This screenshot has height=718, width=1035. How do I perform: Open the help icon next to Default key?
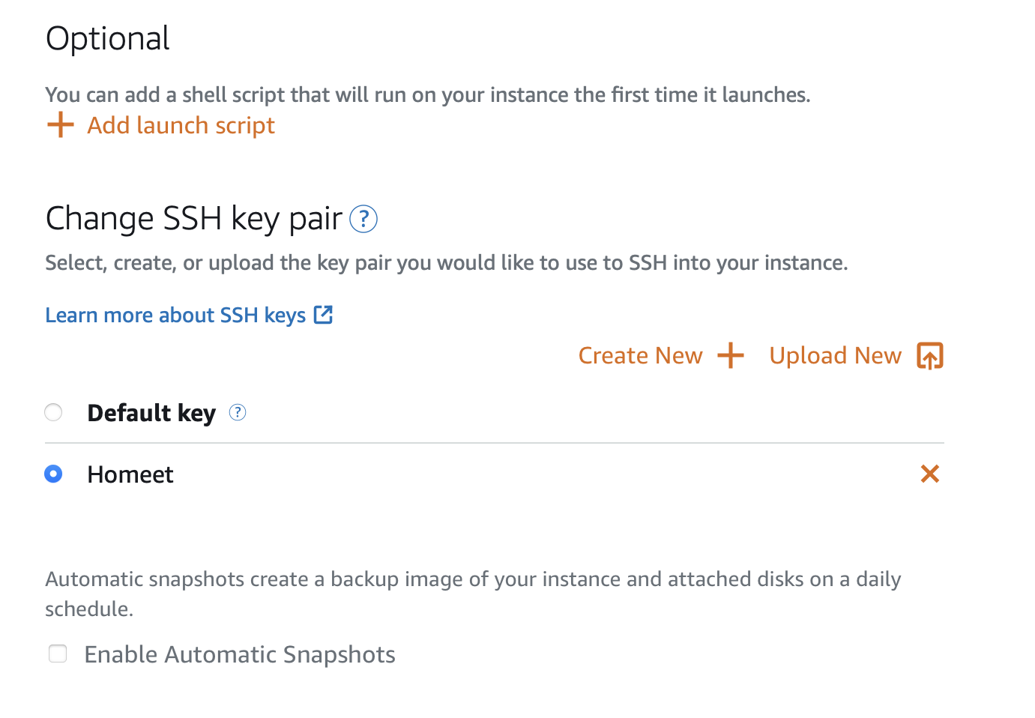(x=238, y=412)
